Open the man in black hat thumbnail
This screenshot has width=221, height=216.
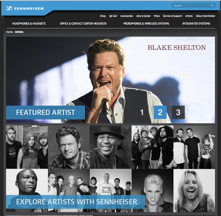(x=110, y=147)
